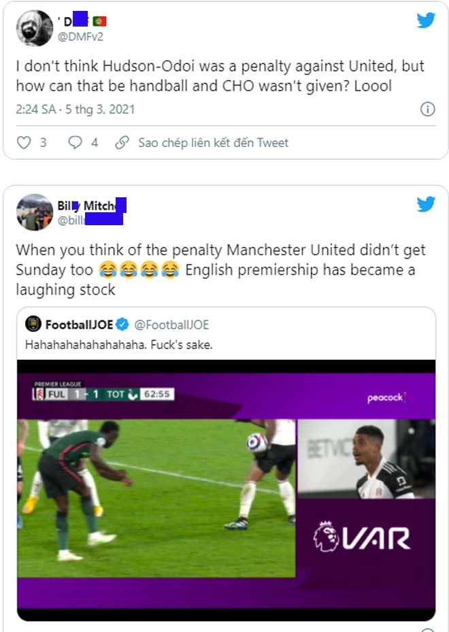The height and width of the screenshot is (632, 449).
Task: Open the 2:24 SA · 5 thg 3, 2021 timestamp
Action: (75, 110)
